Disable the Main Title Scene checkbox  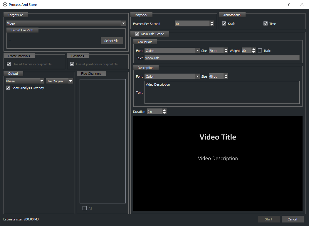pos(137,34)
